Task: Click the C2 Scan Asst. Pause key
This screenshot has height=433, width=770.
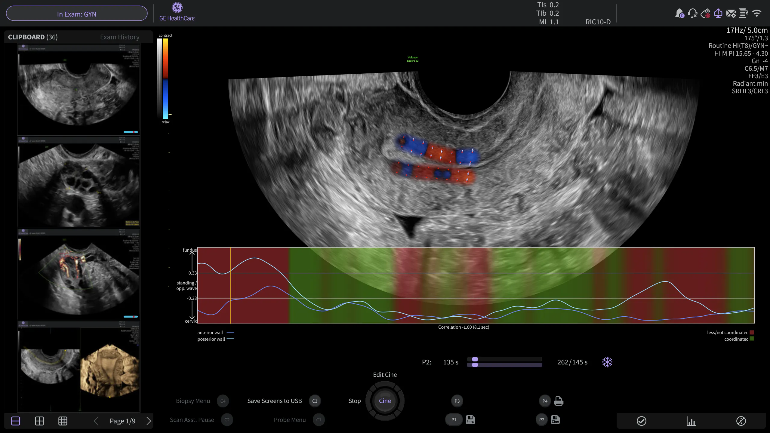Action: [227, 420]
